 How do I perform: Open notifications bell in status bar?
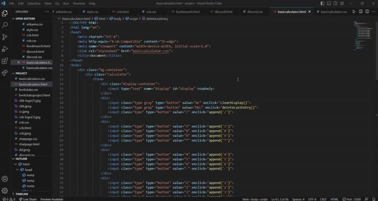pos(374,199)
